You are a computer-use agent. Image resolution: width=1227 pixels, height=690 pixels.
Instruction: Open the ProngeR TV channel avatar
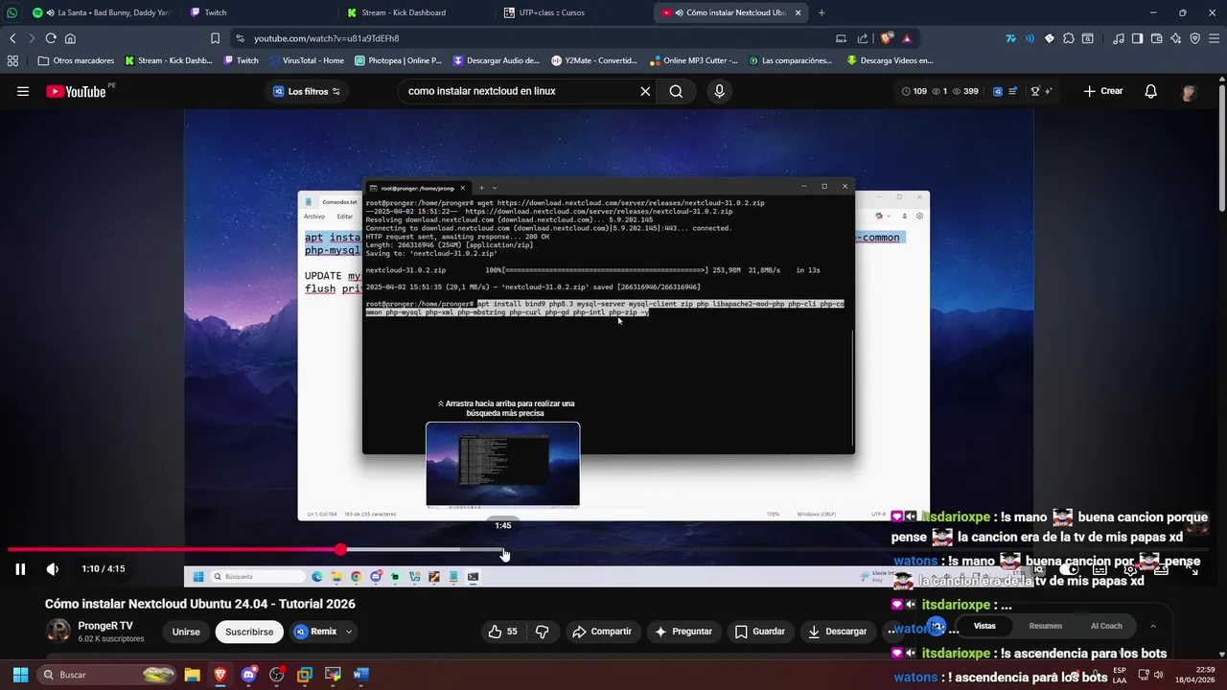[58, 631]
